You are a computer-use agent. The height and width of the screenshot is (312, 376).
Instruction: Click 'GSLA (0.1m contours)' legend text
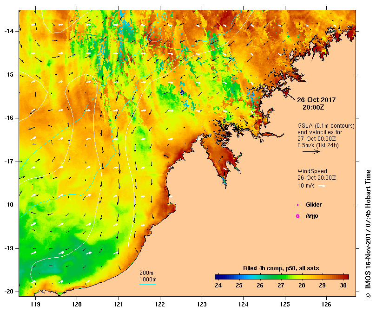point(326,126)
